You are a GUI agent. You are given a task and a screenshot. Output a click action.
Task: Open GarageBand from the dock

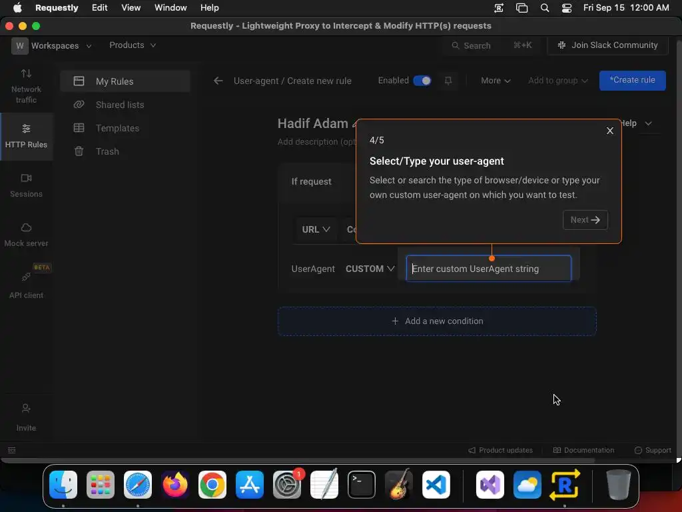tap(399, 485)
